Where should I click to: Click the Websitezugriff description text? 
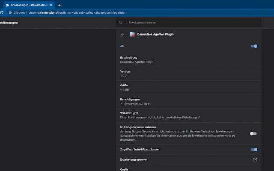[x=161, y=118]
